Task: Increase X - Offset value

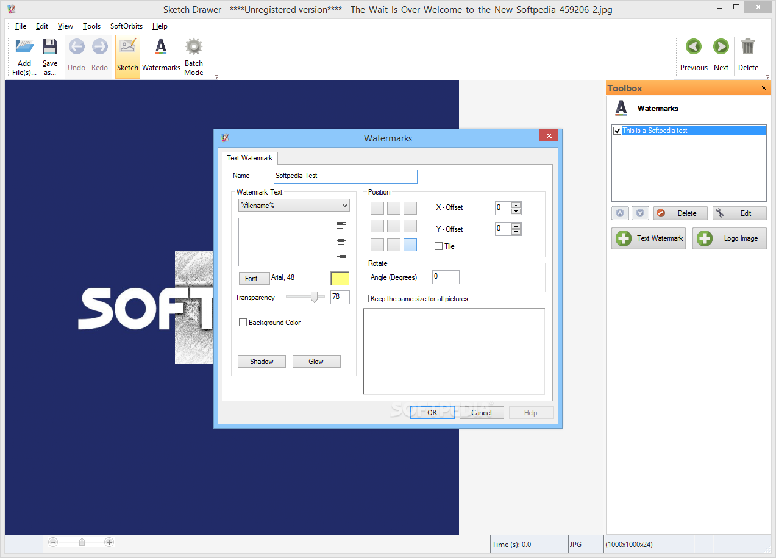Action: (x=516, y=205)
